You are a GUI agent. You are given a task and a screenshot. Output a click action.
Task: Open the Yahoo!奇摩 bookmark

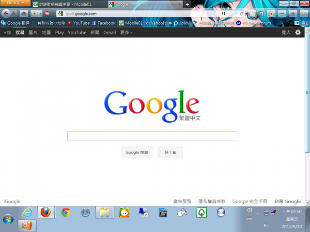click(x=158, y=23)
